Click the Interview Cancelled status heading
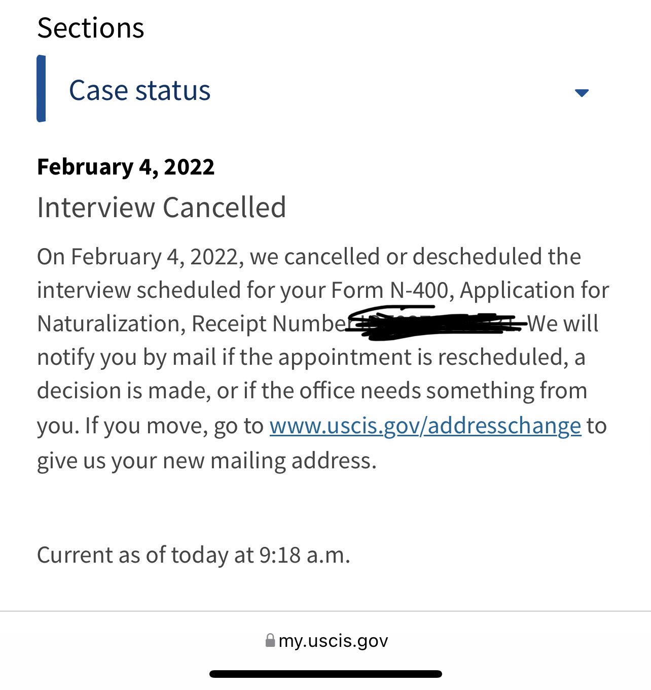The image size is (651, 690). pos(162,208)
